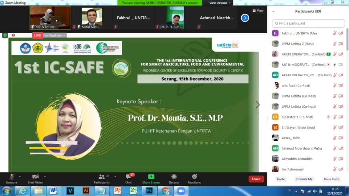Open Photoshop from taskbar
This screenshot has height=196, width=349.
coord(149,191)
